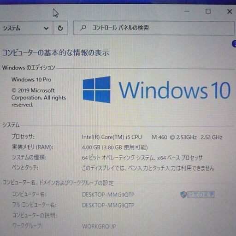236x236 pixels.
Task: Click the shield icon beside 設定の変更
Action: click(x=183, y=195)
